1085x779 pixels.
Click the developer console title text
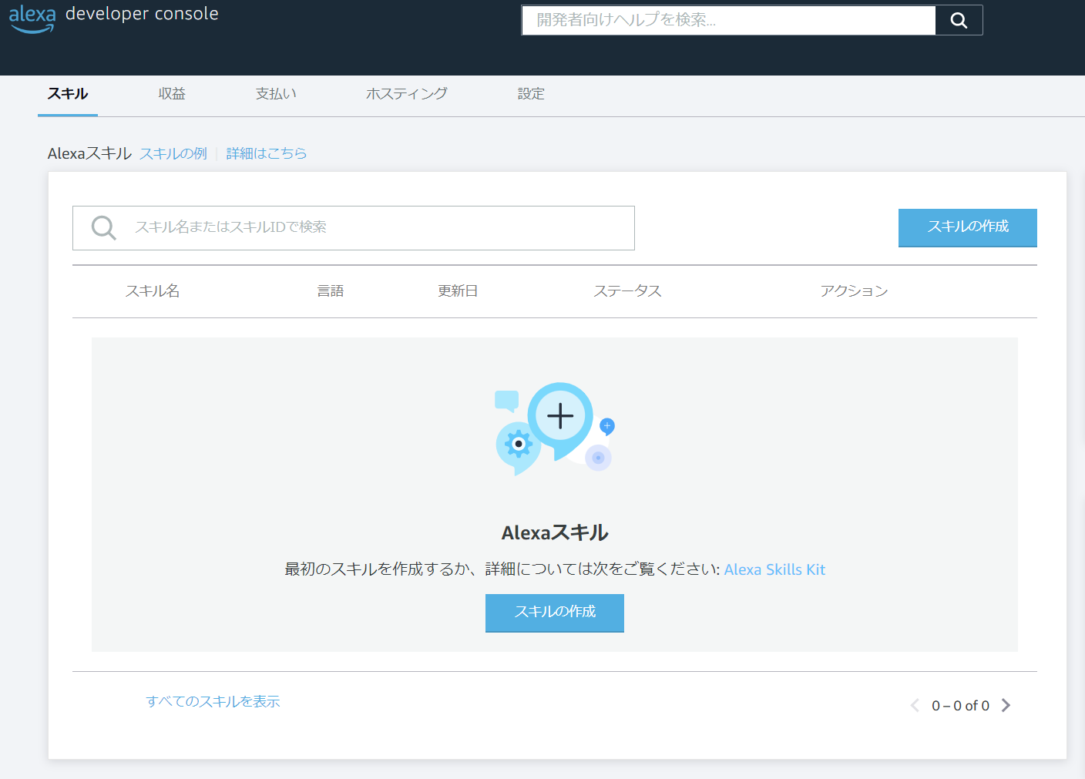tap(142, 14)
